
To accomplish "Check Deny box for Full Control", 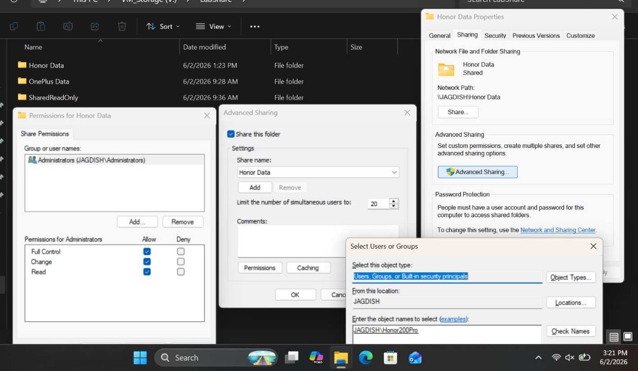I will pos(181,251).
